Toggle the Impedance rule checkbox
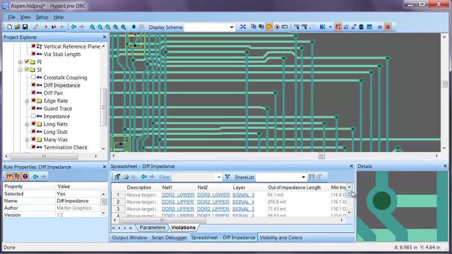The image size is (452, 254). pos(34,116)
